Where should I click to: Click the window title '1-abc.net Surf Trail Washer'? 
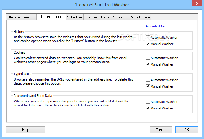(102, 5)
